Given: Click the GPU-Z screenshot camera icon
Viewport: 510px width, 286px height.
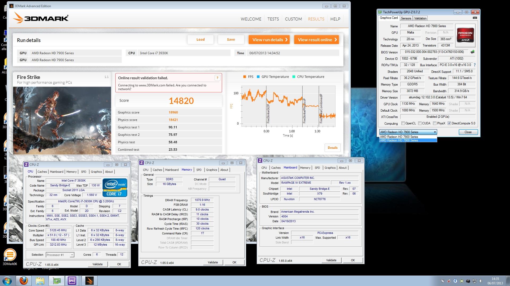Looking at the screenshot, I should point(475,18).
